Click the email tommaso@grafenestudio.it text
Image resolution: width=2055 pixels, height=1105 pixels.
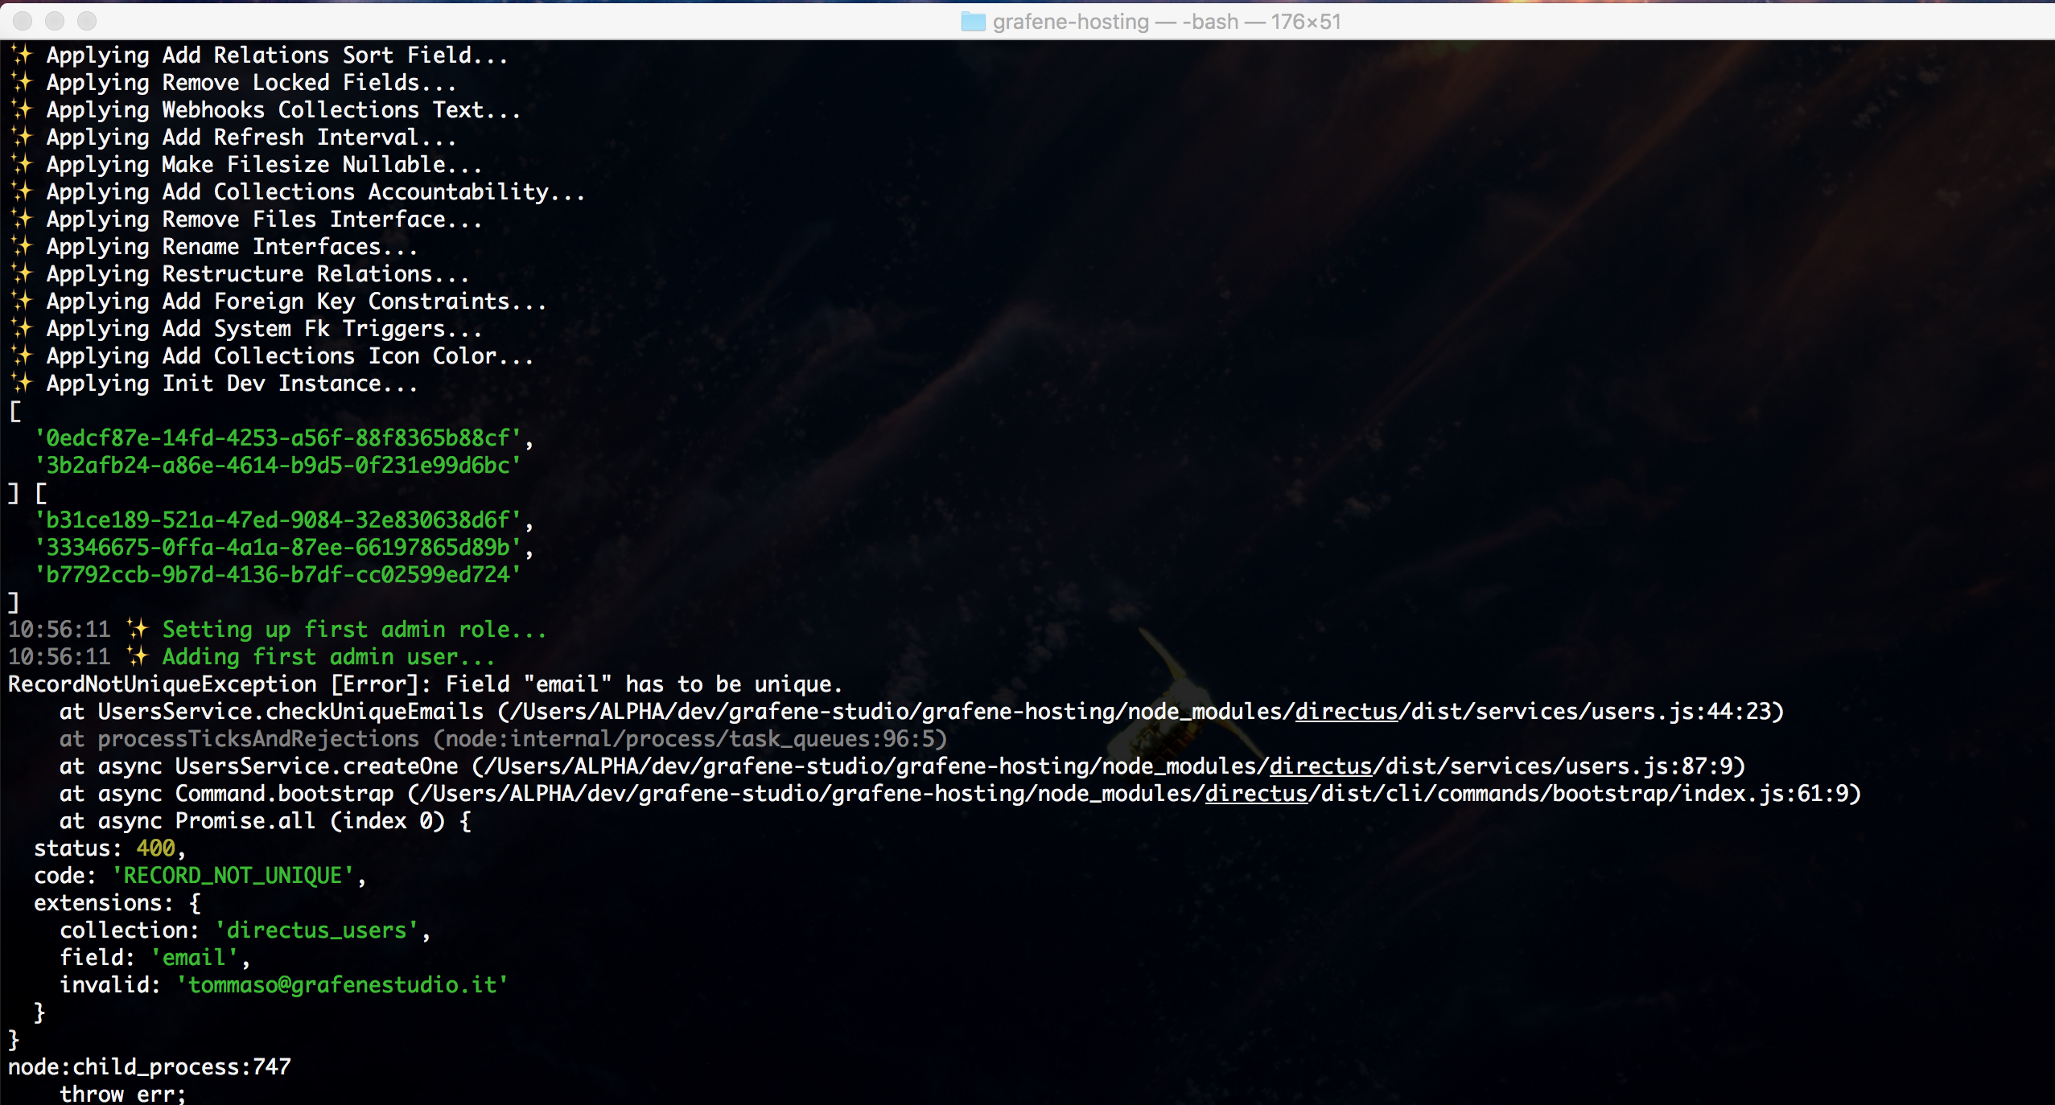343,985
